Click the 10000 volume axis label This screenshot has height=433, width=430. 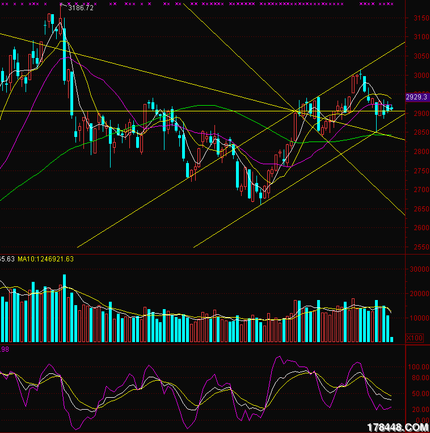pos(419,318)
